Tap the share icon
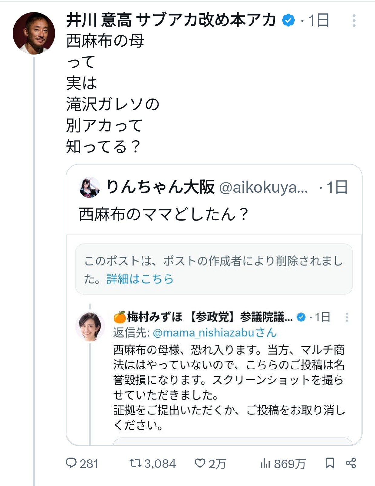375x486 pixels. coord(351,463)
